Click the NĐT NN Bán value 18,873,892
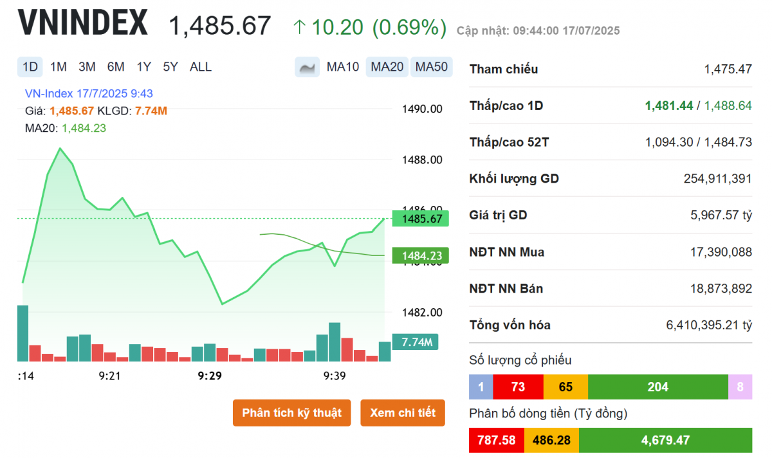Viewport: 772px width, 458px height. tap(721, 289)
